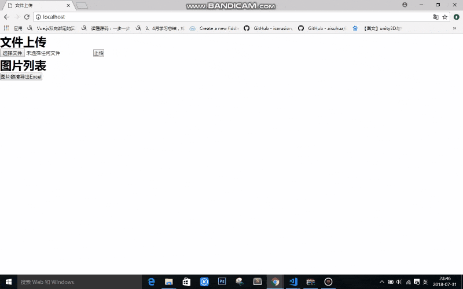
Task: Go forward with the browser forward arrow
Action: pyautogui.click(x=17, y=17)
